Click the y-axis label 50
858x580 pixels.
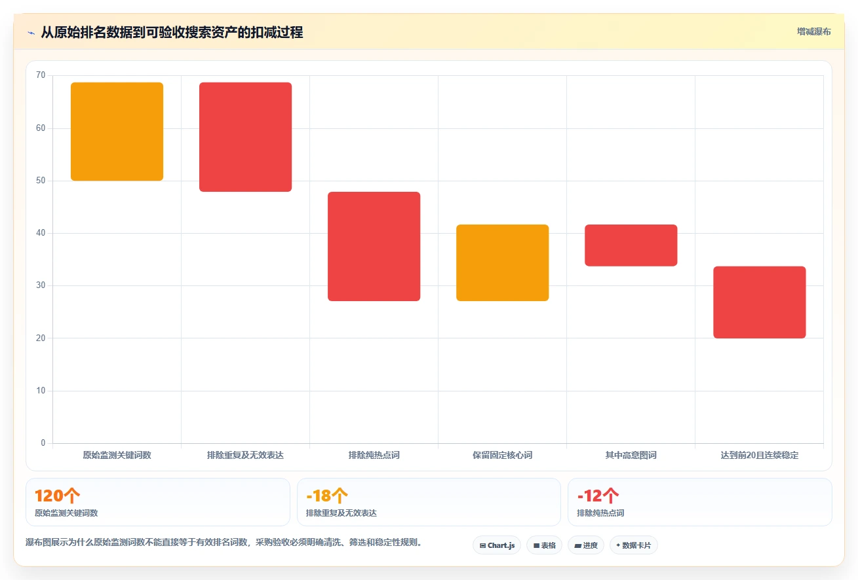[x=41, y=181]
